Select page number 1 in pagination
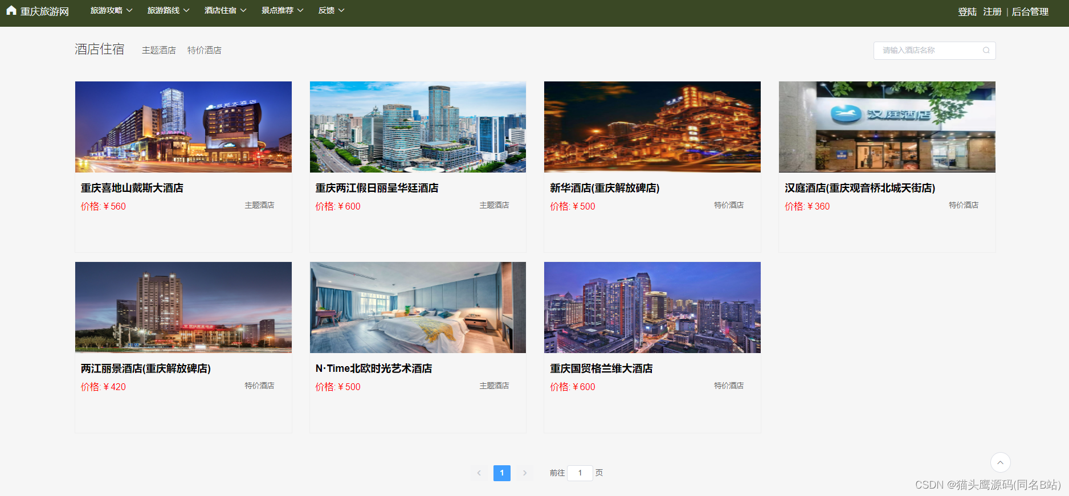Image resolution: width=1069 pixels, height=496 pixels. click(502, 473)
